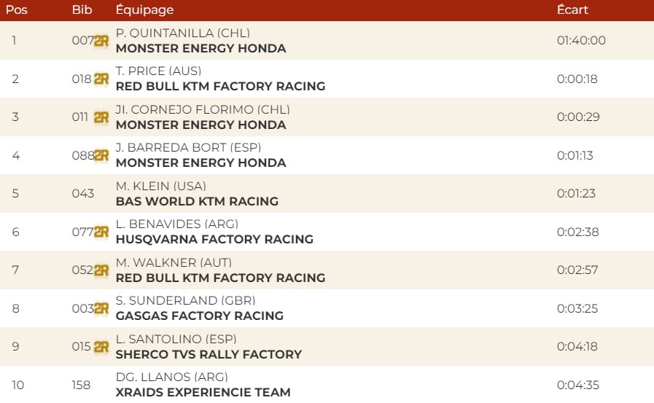Open rider P. Quintanilla (CHL)
The image size is (654, 403).
[183, 34]
